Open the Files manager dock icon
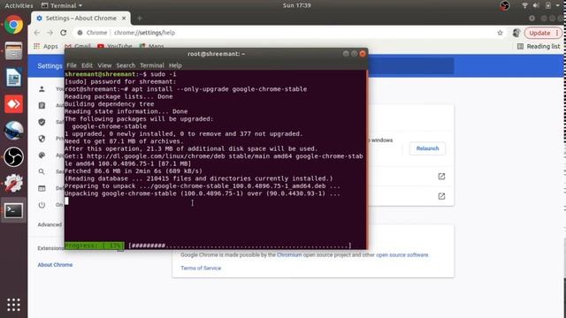This screenshot has height=318, width=566. coord(13,51)
